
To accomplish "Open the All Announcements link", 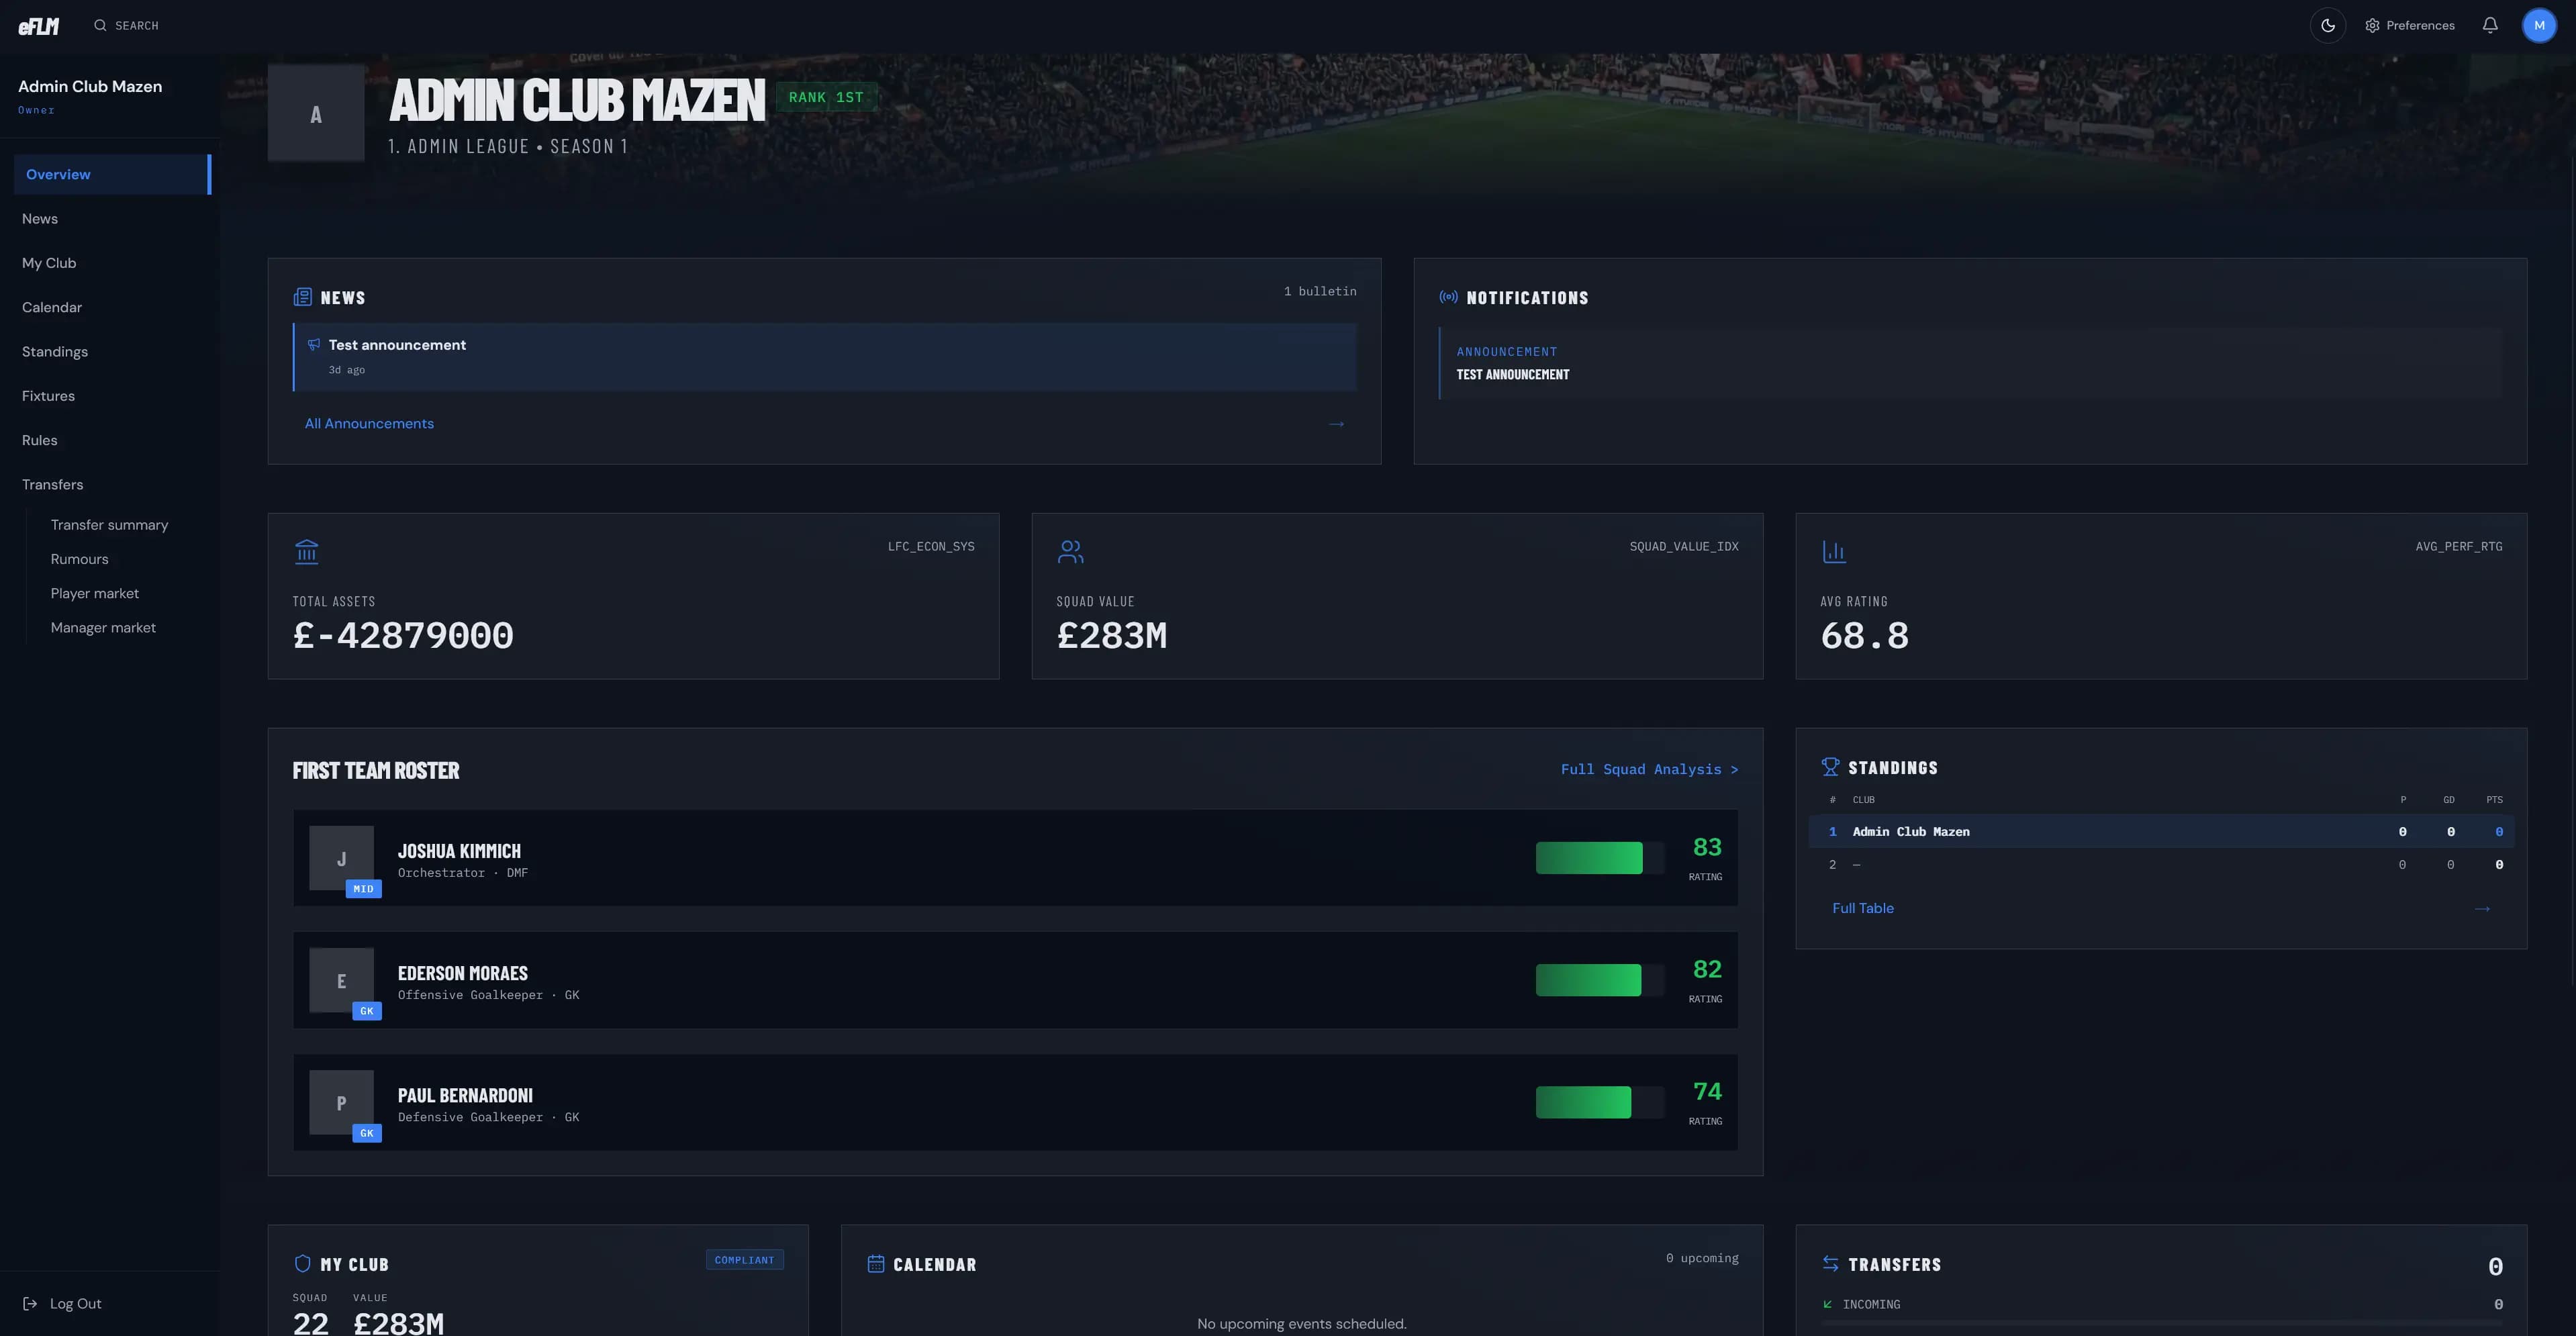I will 369,424.
